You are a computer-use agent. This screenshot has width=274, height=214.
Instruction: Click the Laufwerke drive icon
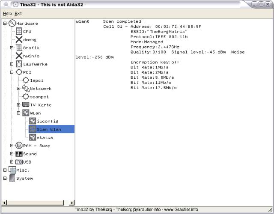click(x=19, y=64)
